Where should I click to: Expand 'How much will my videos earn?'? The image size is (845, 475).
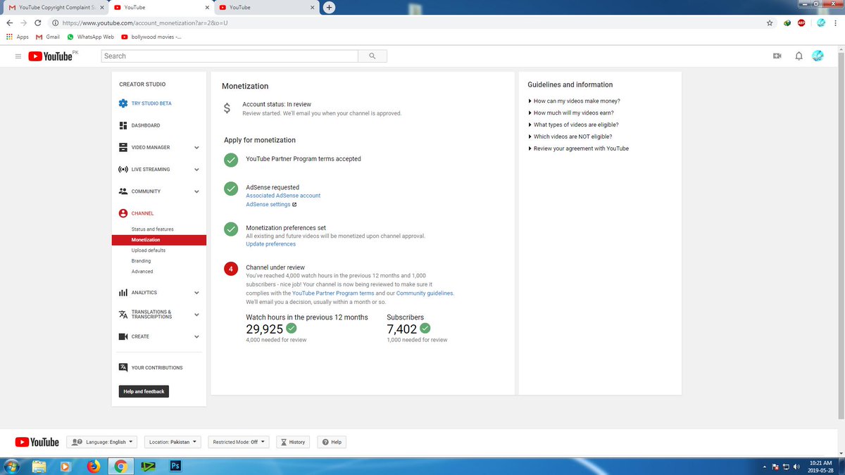point(572,113)
